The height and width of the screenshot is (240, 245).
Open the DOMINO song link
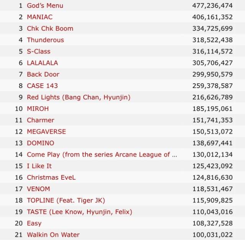click(x=40, y=143)
